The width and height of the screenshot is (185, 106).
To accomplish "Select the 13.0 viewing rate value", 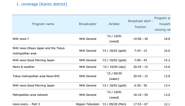I will [x=167, y=95].
